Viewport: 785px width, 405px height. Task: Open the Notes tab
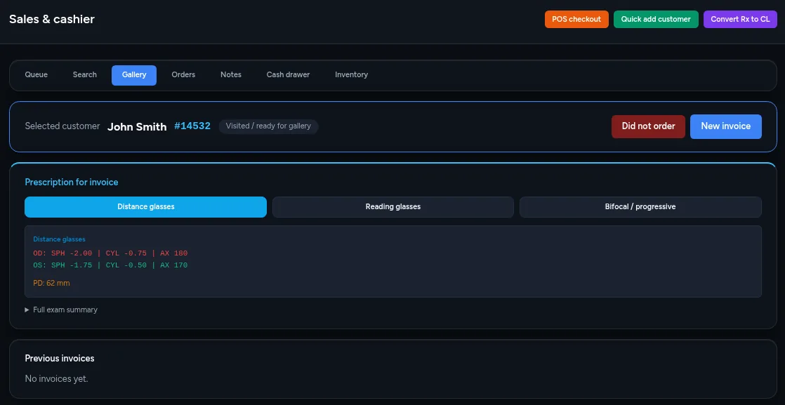point(231,74)
